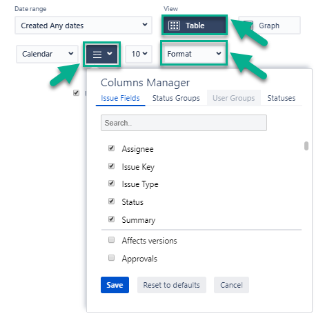Image resolution: width=334 pixels, height=316 pixels.
Task: Switch to Table view
Action: (x=195, y=26)
